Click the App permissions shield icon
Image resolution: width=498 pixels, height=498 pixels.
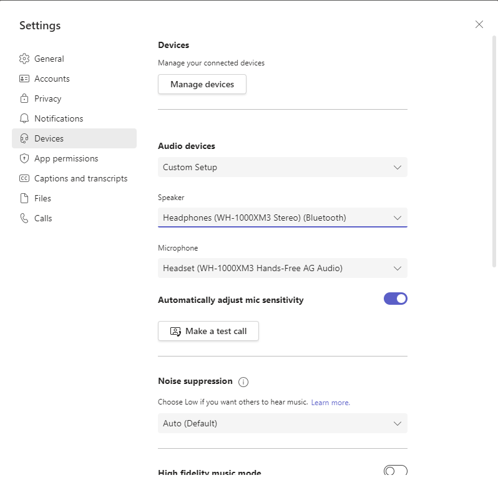pyautogui.click(x=24, y=158)
